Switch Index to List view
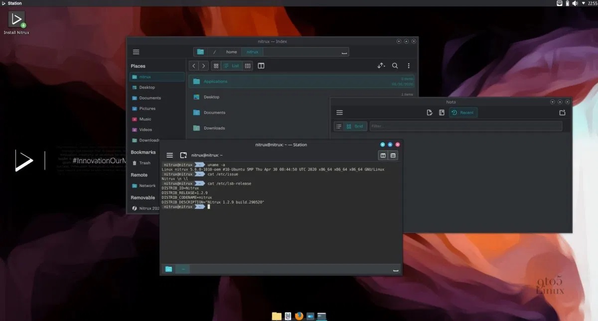The width and height of the screenshot is (598, 321). tap(231, 66)
